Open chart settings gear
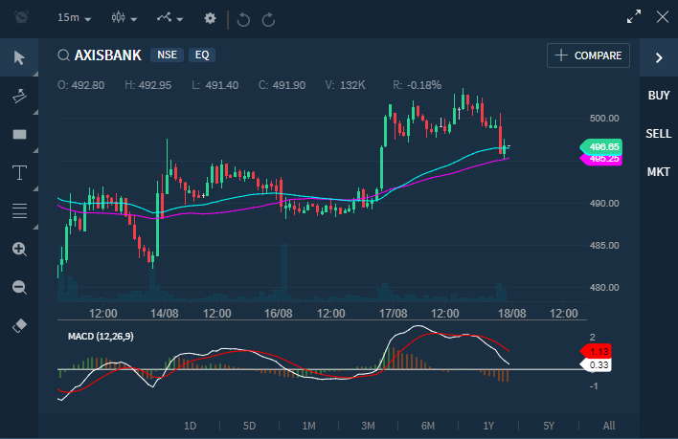The height and width of the screenshot is (439, 678). 210,18
